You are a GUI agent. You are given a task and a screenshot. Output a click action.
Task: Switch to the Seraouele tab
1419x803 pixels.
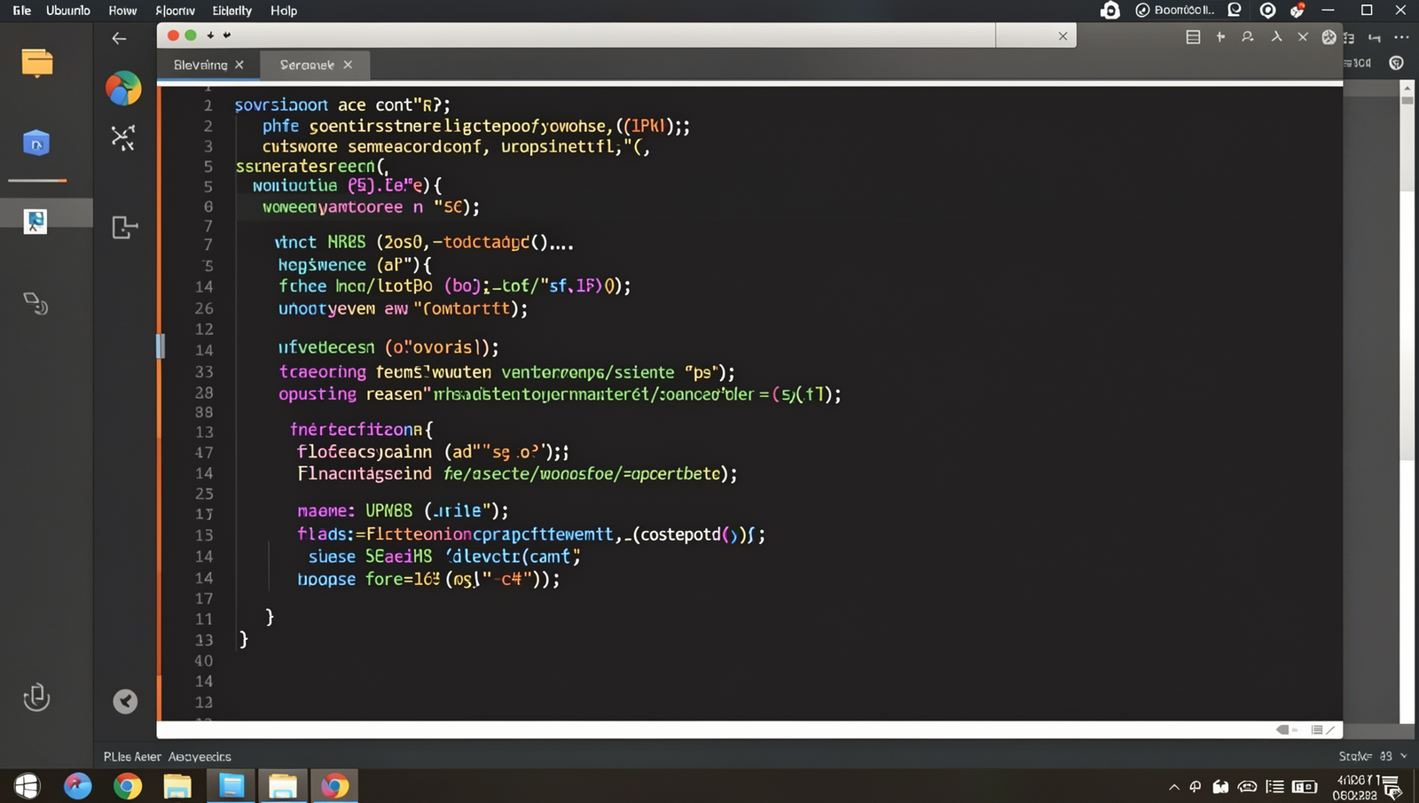(x=307, y=65)
